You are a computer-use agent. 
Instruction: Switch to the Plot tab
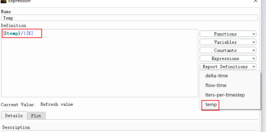point(36,116)
